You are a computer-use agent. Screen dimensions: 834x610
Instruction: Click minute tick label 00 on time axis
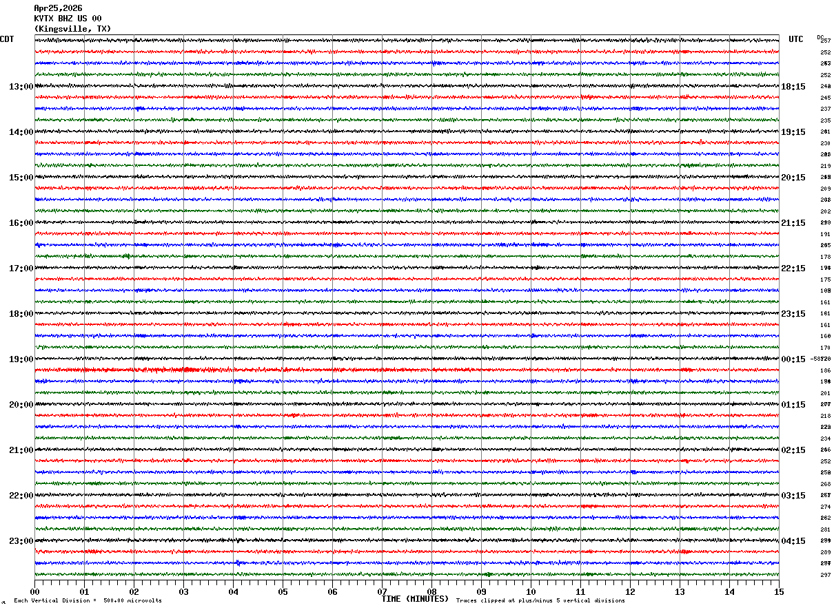pyautogui.click(x=34, y=591)
